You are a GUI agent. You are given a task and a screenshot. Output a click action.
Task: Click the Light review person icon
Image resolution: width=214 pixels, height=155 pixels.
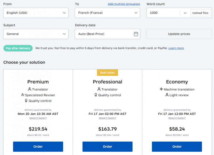click(x=167, y=95)
